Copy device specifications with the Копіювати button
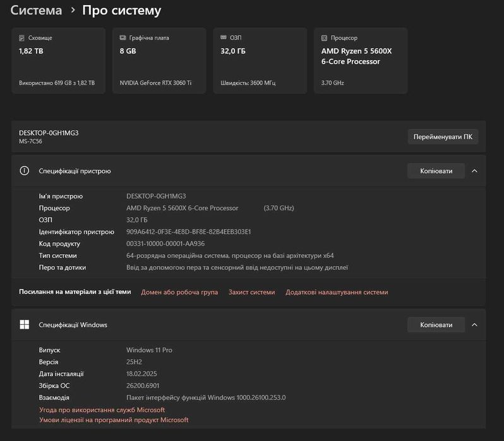Image resolution: width=504 pixels, height=441 pixels. click(436, 171)
